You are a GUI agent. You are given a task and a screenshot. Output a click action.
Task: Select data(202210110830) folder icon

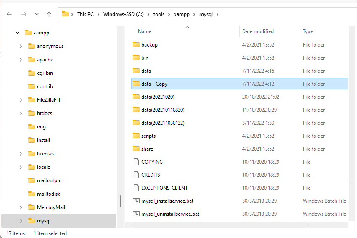click(x=136, y=109)
